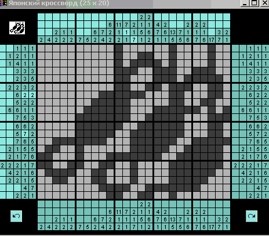Screen dimensions: 269x236
Task: Mark clue 17 in top column hints
Action: pos(212,40)
